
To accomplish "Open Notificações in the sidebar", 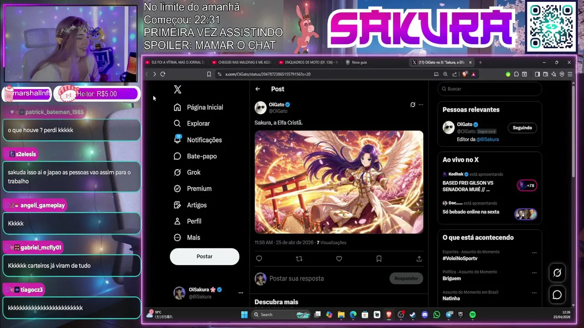I will click(x=198, y=140).
